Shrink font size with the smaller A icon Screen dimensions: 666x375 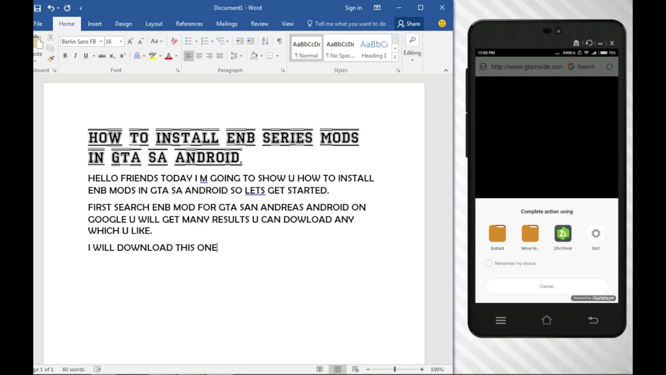coord(140,41)
